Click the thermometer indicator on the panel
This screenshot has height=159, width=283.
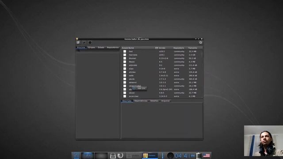click(x=162, y=155)
